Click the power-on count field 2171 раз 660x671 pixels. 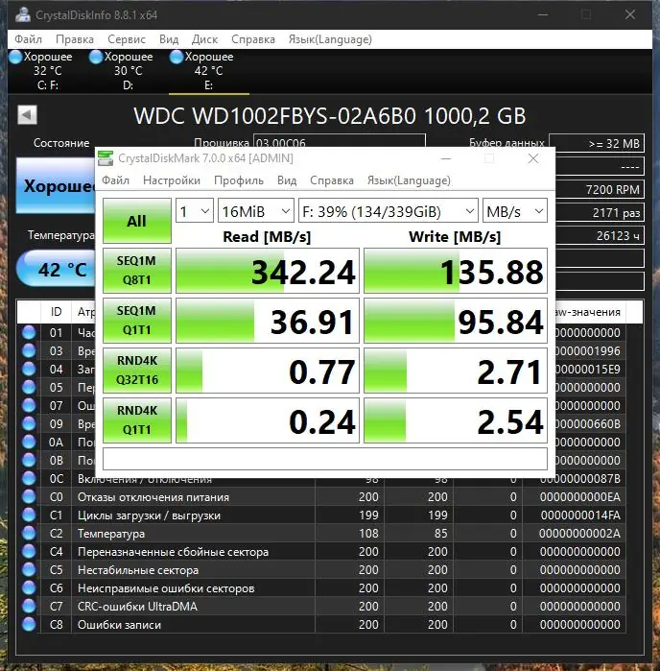pyautogui.click(x=600, y=213)
